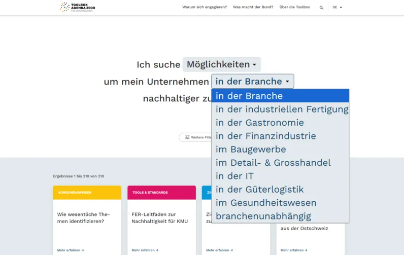This screenshot has width=404, height=255.
Task: Go to 'Über die Toolbox' page
Action: point(294,8)
